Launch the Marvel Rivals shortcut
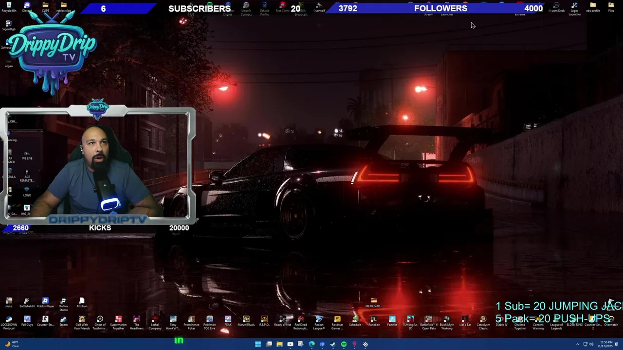This screenshot has width=623, height=350. [x=246, y=321]
